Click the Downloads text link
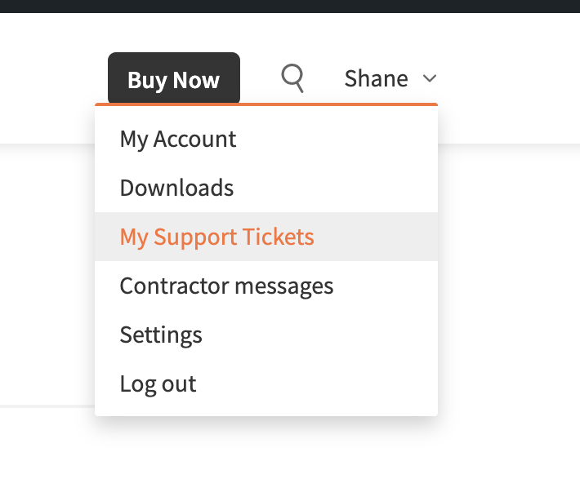This screenshot has height=501, width=580. pos(176,188)
